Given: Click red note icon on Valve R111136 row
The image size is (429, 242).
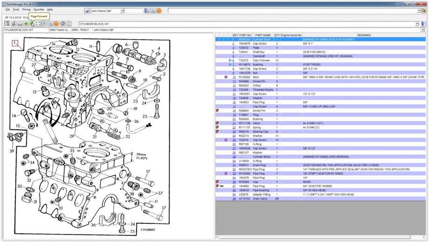Looking at the screenshot, I should click(x=217, y=123).
